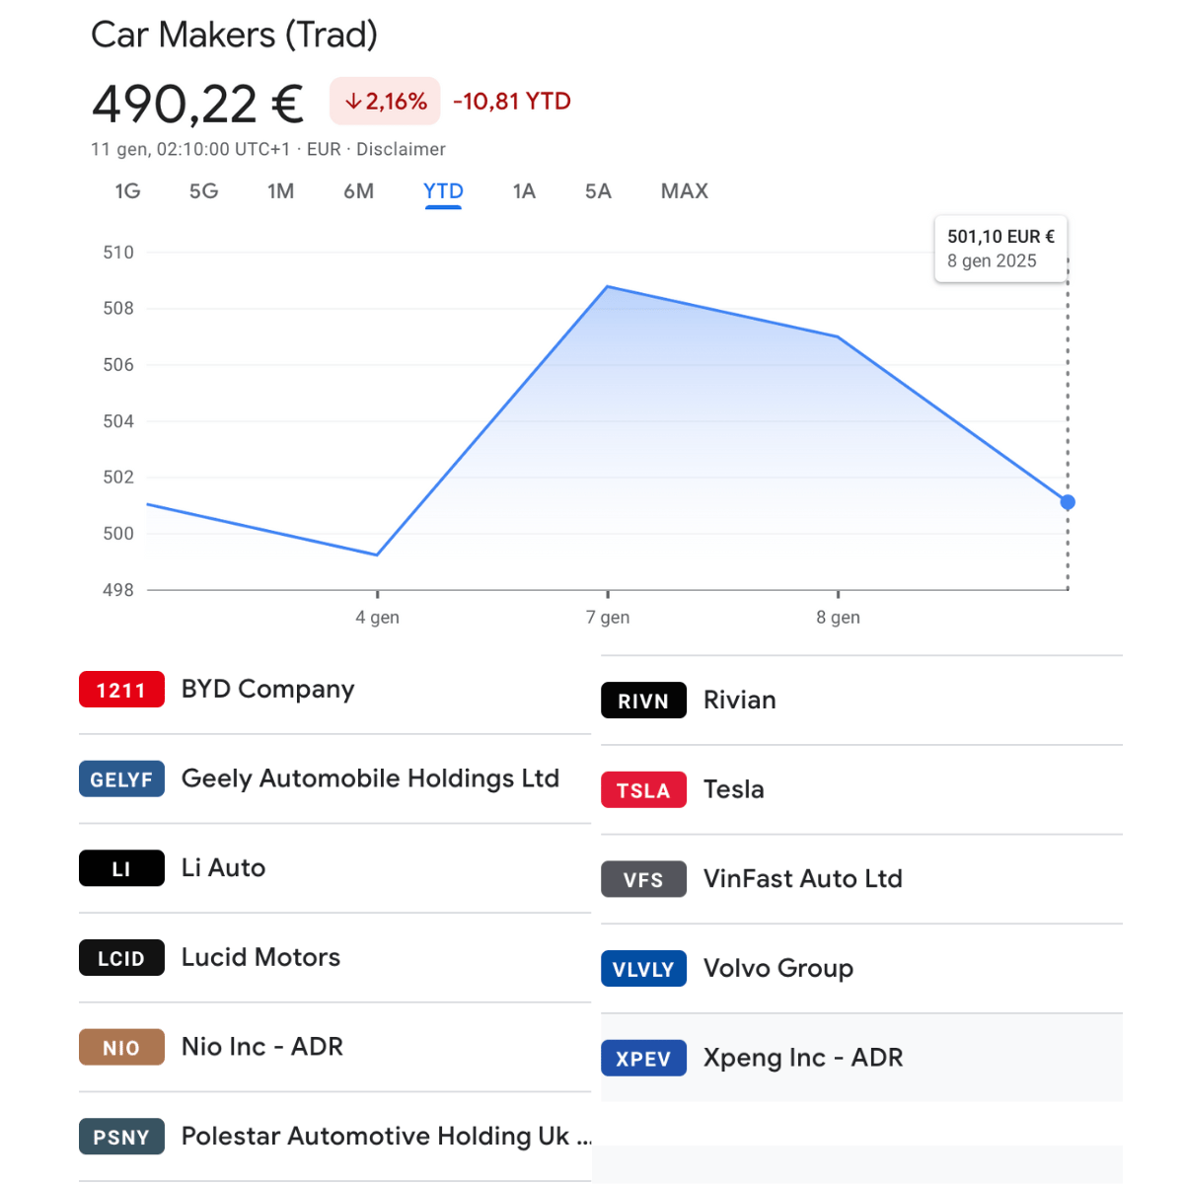Viewport: 1184px width, 1184px height.
Task: Click the black RIVN ticker badge
Action: tap(643, 701)
